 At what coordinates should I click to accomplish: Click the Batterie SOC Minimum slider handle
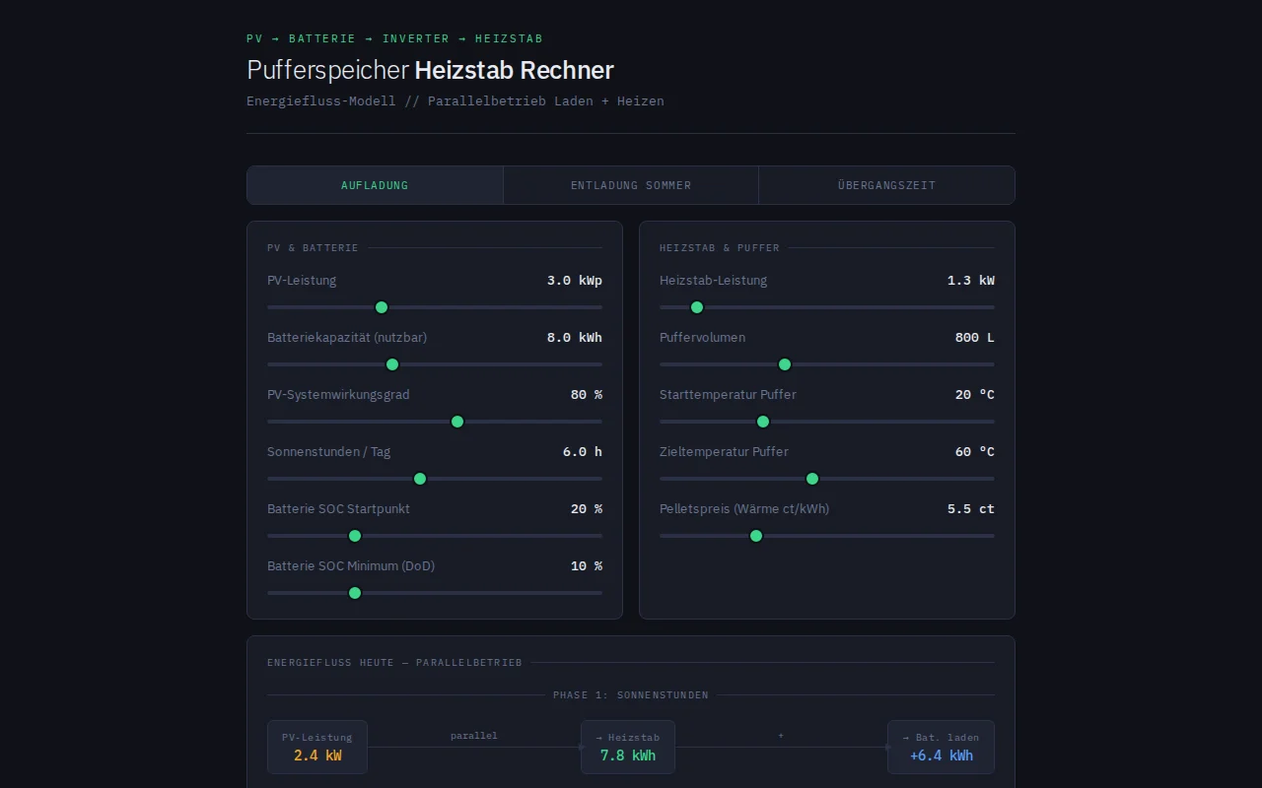pyautogui.click(x=355, y=593)
